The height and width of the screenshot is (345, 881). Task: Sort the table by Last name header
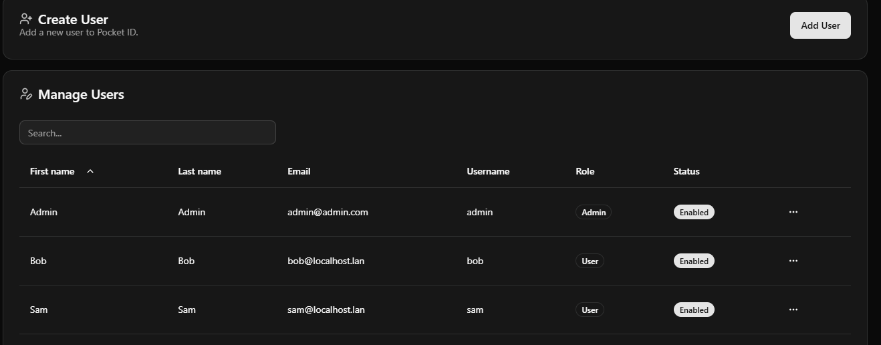199,171
